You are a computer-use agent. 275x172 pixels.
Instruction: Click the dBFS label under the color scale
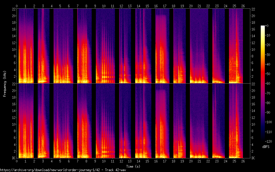click(266, 147)
